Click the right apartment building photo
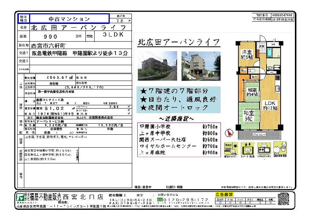The height and width of the screenshot is (219, 310). tap(201, 66)
